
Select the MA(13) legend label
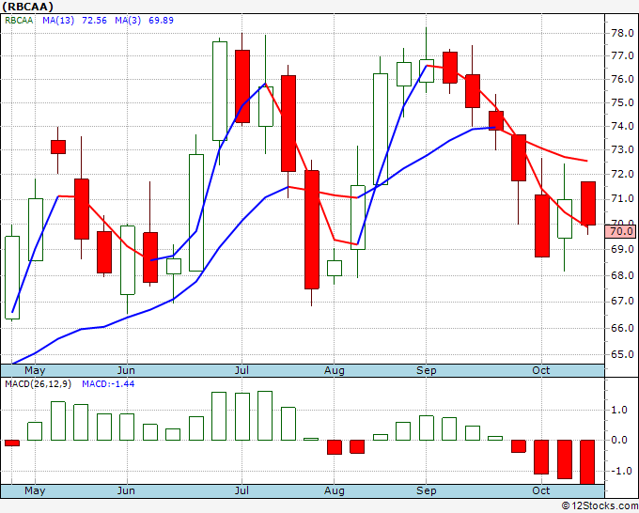58,20
